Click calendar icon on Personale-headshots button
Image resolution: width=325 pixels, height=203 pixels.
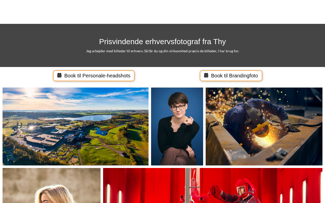pyautogui.click(x=59, y=75)
